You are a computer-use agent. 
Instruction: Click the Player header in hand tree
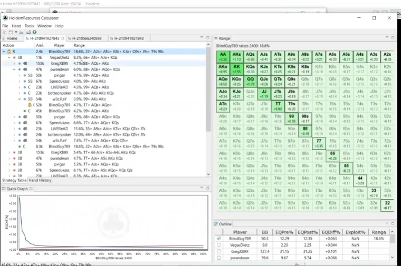pyautogui.click(x=59, y=45)
